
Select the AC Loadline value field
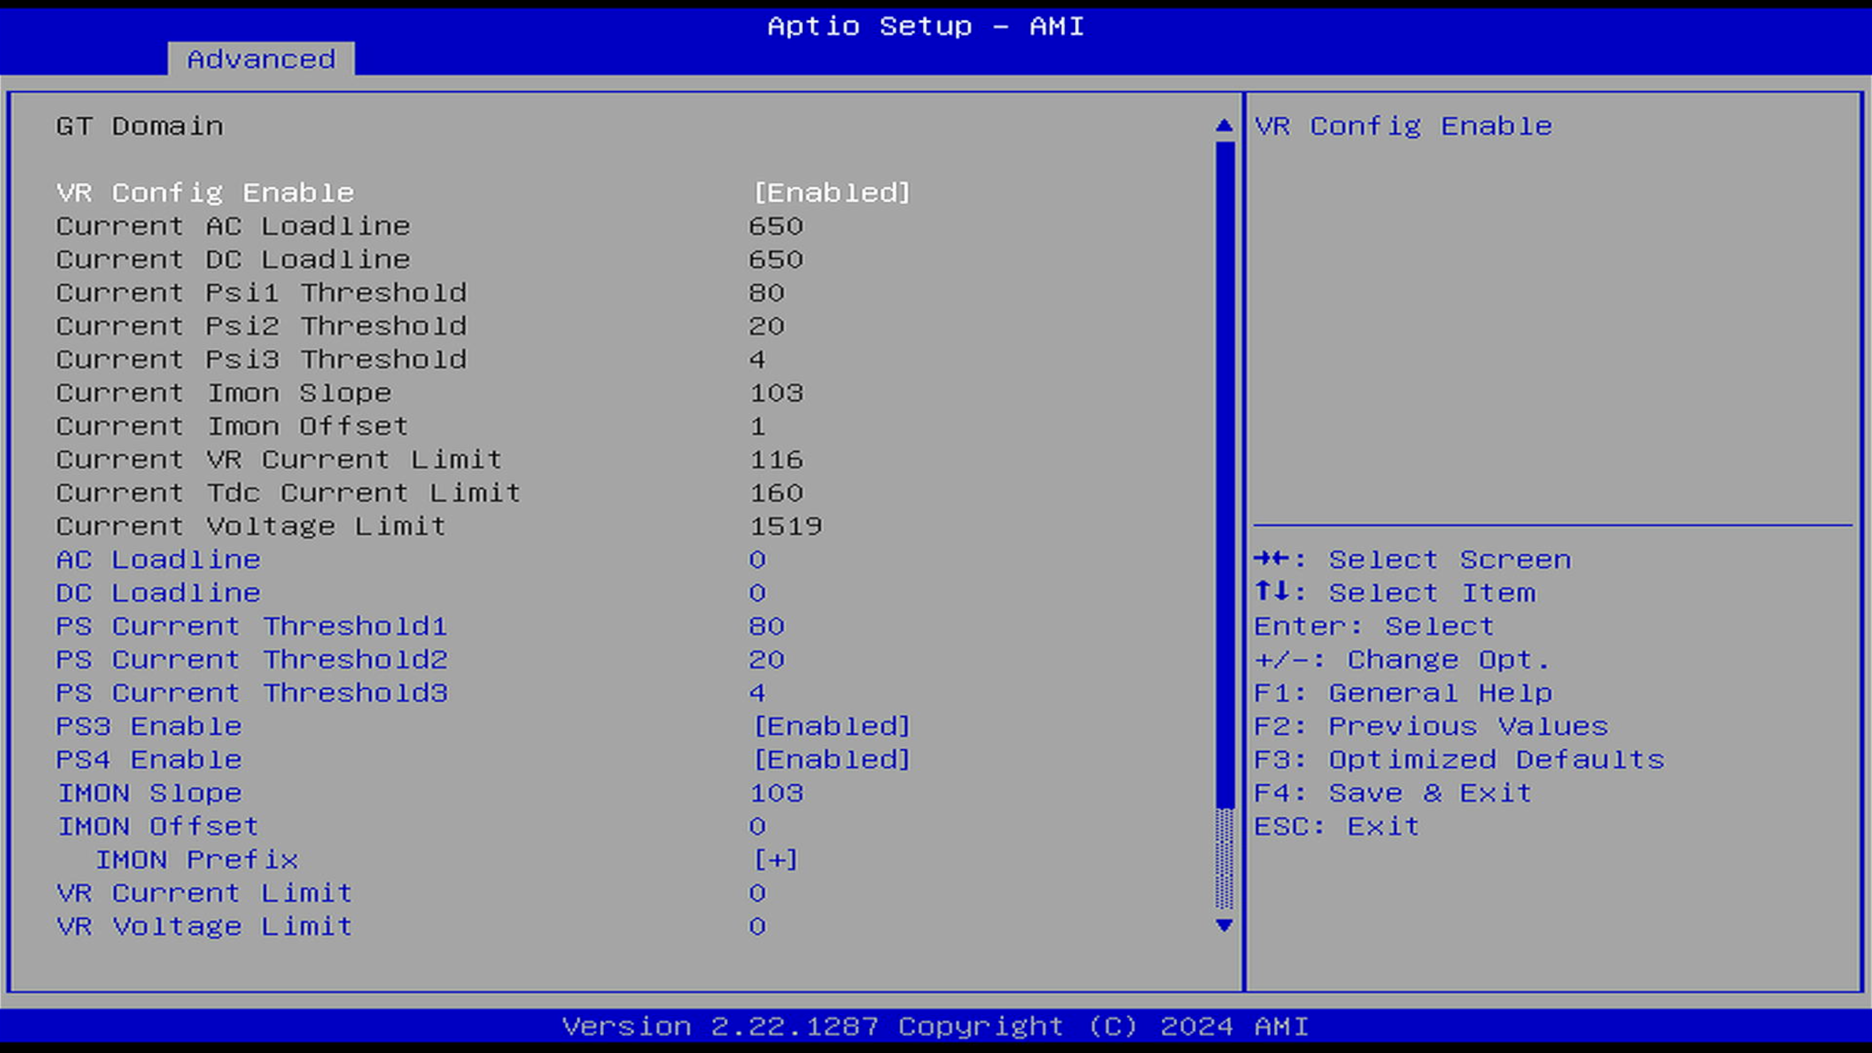[757, 560]
